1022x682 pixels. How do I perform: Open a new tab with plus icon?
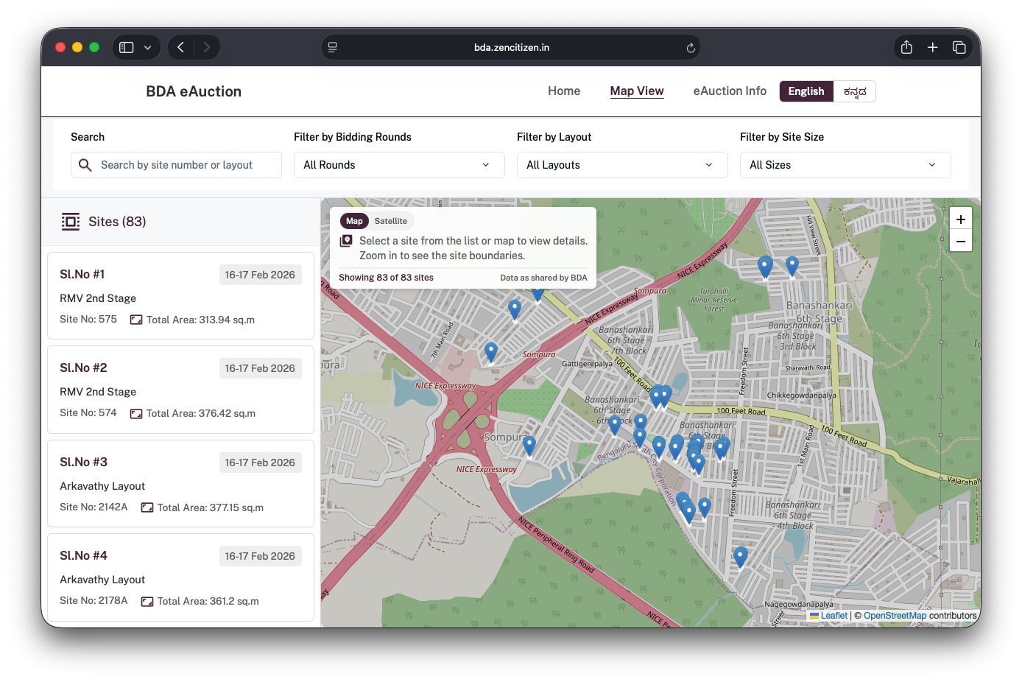coord(932,47)
